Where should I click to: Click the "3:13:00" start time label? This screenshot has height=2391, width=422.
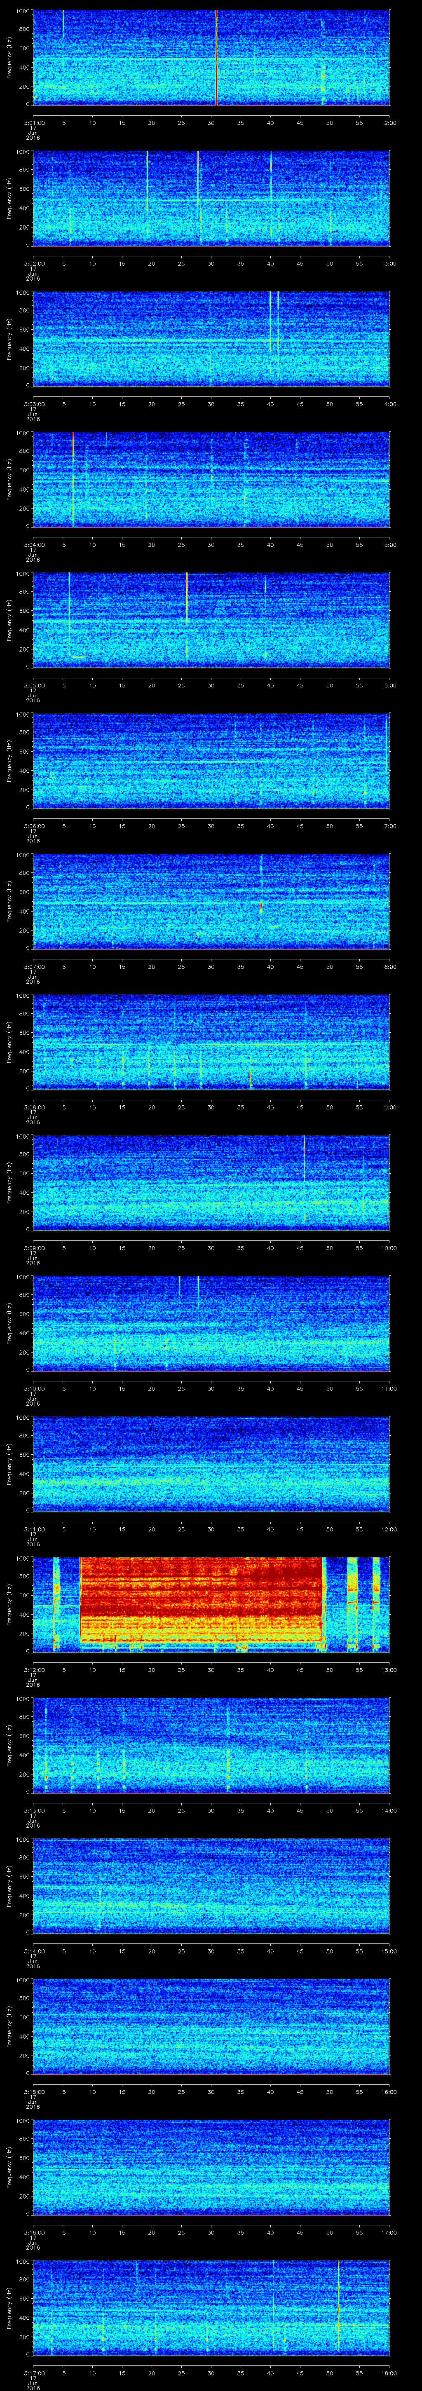point(33,1810)
